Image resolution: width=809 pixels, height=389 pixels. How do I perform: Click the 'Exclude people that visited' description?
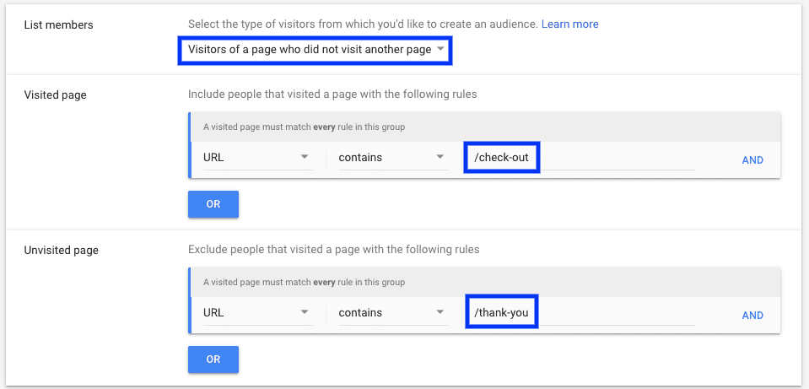click(x=333, y=250)
